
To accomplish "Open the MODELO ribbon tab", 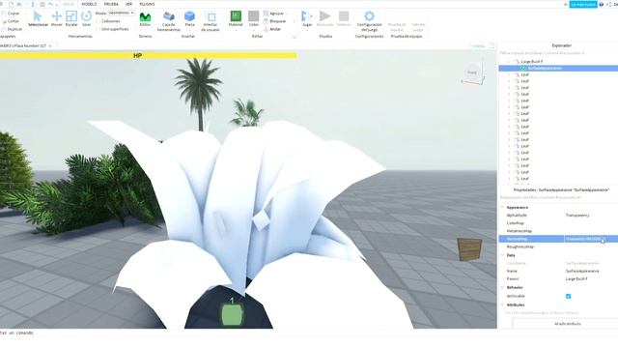I will coord(89,4).
